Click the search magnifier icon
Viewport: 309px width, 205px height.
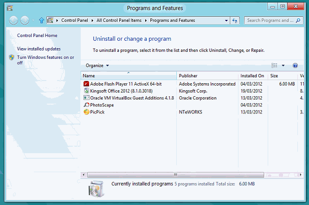point(298,20)
